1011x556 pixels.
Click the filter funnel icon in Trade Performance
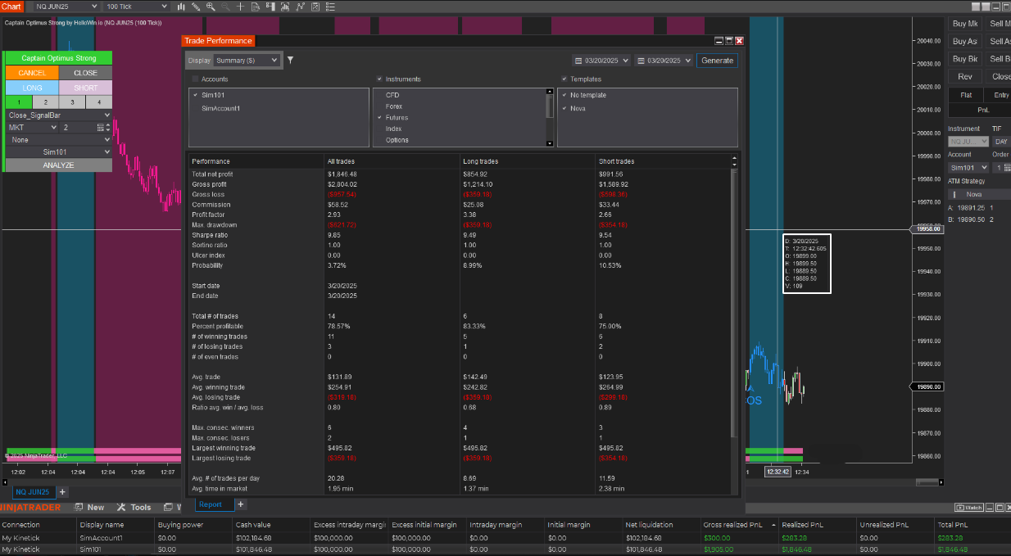[x=290, y=60]
